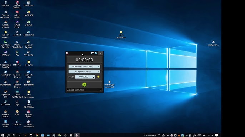Image resolution: width=245 pixels, height=137 pixels.
Task: Open the 'контент для комплок.txt' file on desktop
Action: coord(109,84)
